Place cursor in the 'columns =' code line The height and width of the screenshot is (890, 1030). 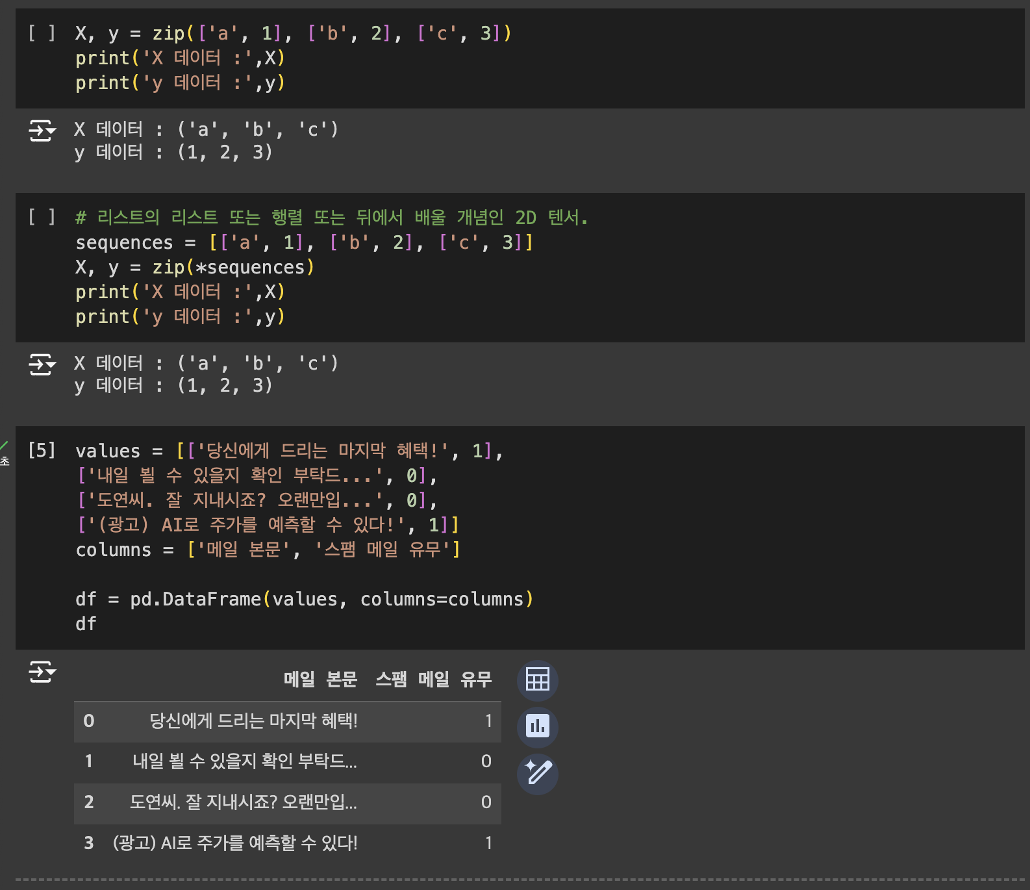tap(268, 550)
